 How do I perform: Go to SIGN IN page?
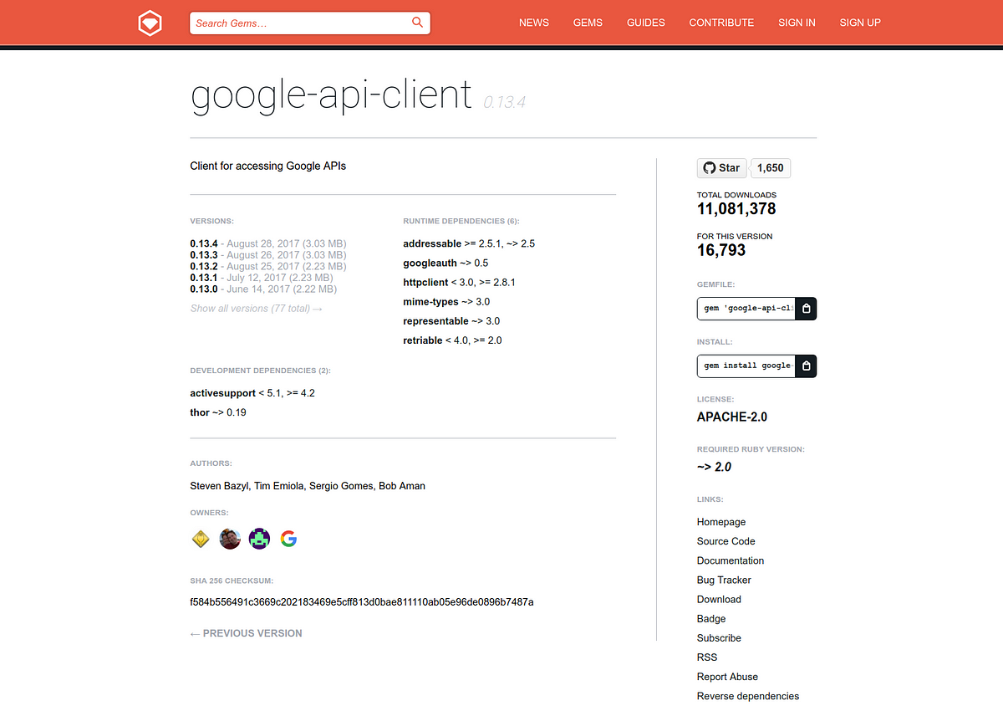pyautogui.click(x=797, y=23)
